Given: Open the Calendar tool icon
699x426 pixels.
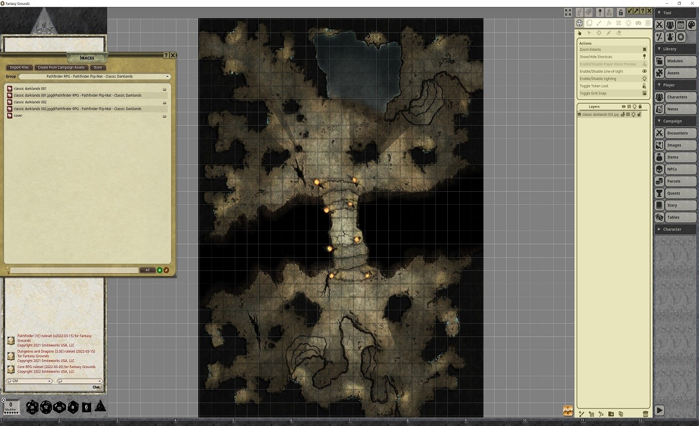Looking at the screenshot, I should click(x=680, y=25).
